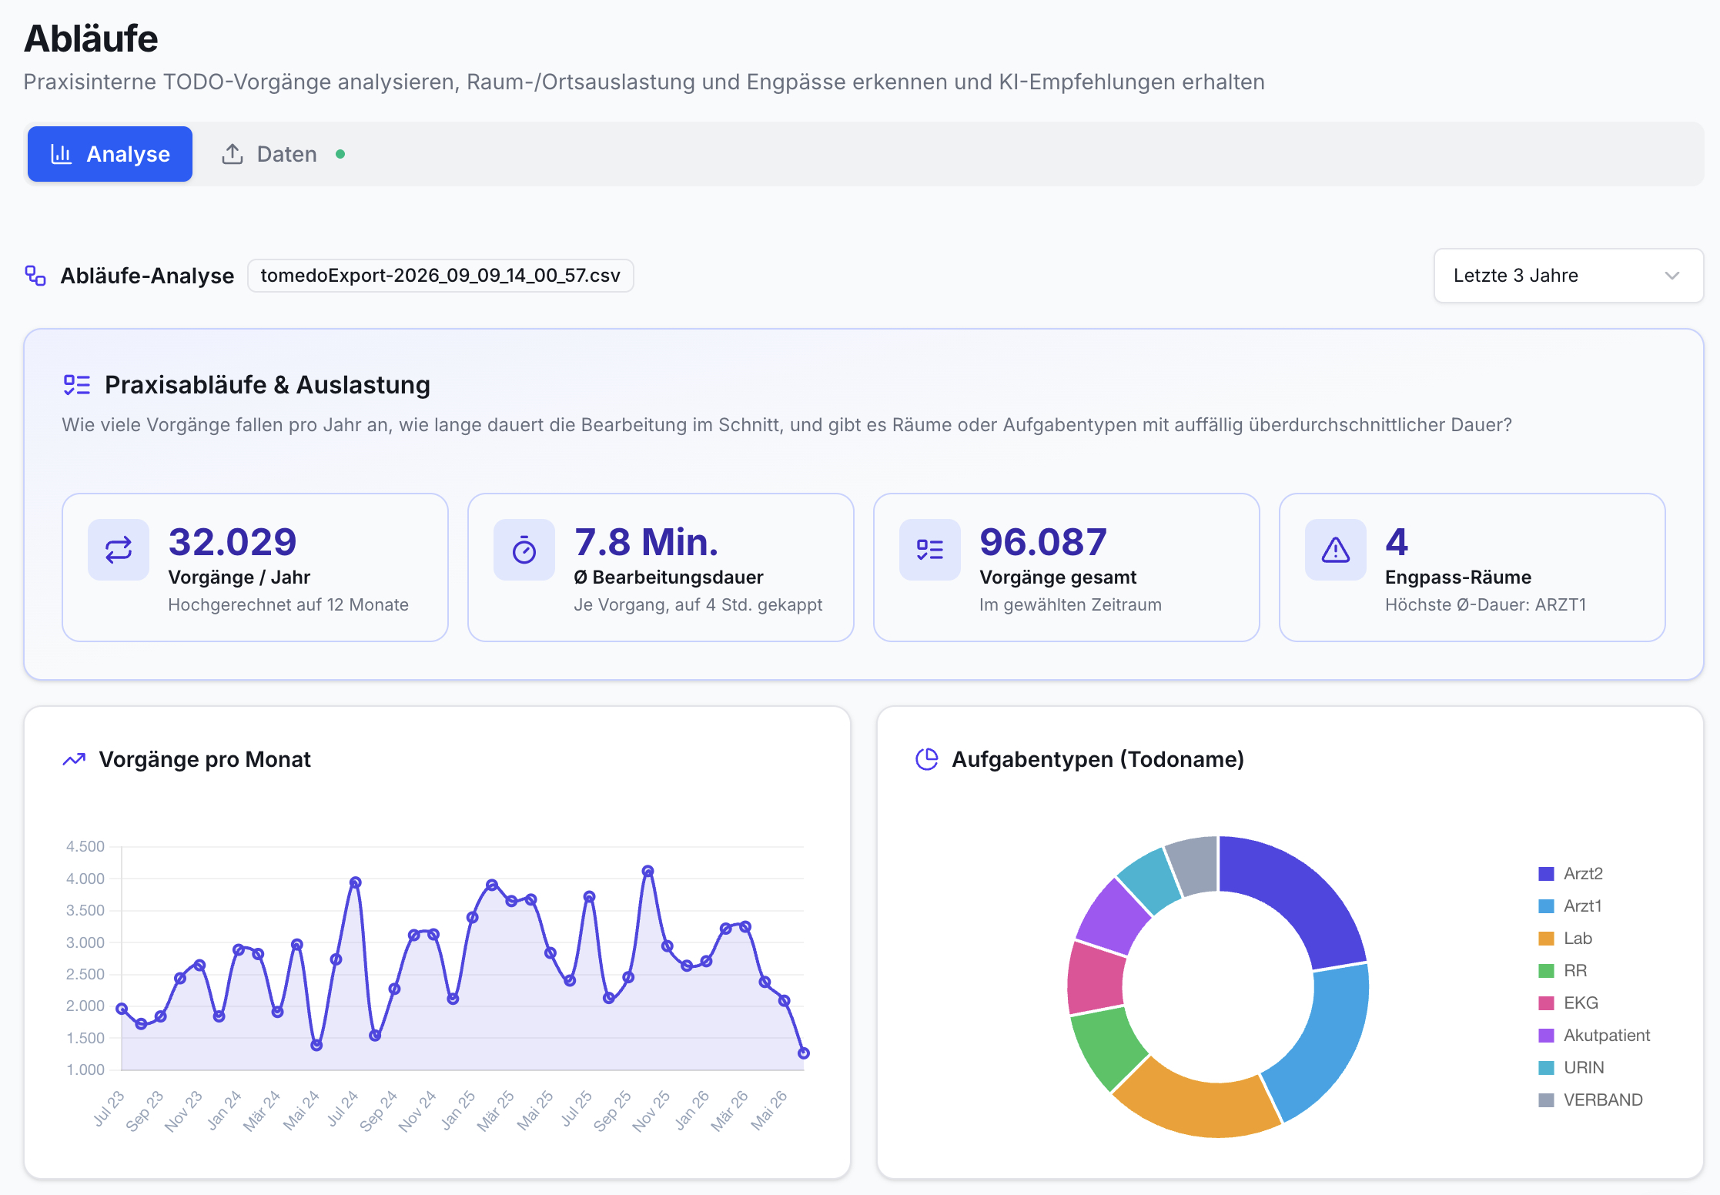The height and width of the screenshot is (1195, 1720).
Task: Switch to the Analyse tab
Action: tap(110, 154)
